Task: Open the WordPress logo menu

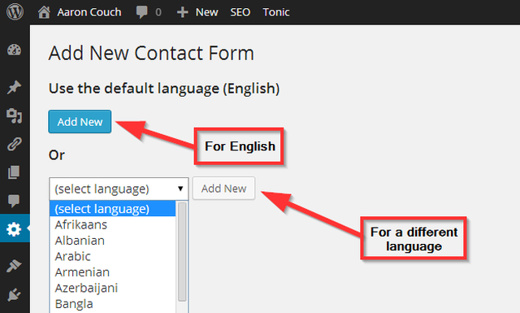Action: point(15,12)
